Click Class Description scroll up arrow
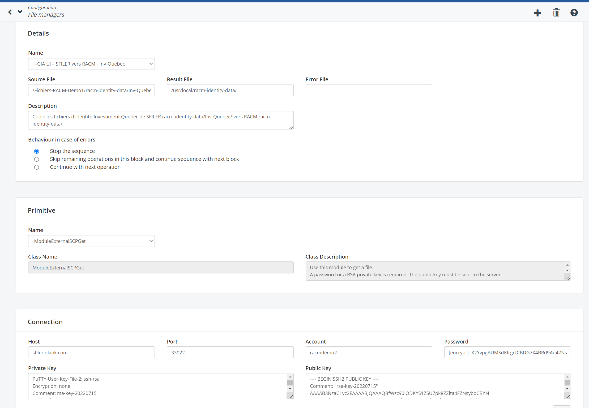This screenshot has height=408, width=589. (x=567, y=265)
